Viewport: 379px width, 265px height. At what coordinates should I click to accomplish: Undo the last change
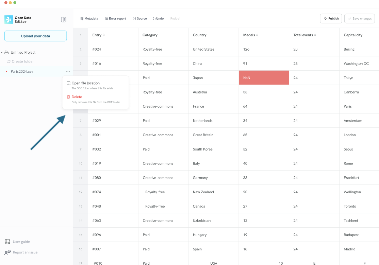[158, 18]
